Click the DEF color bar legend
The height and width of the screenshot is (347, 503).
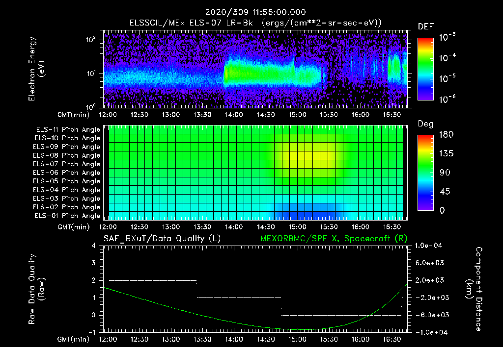point(425,69)
